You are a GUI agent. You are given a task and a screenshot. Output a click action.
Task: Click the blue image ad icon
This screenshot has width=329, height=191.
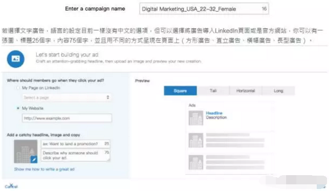click(15, 59)
